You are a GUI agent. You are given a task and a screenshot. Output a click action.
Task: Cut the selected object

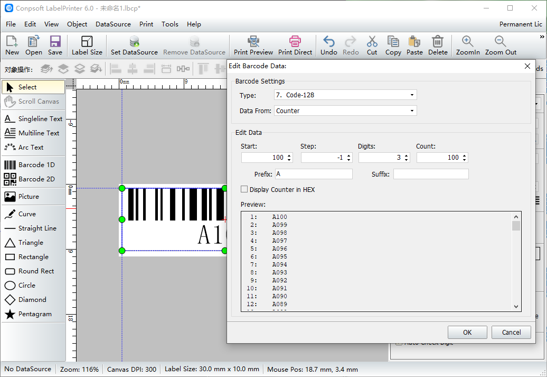coord(372,45)
